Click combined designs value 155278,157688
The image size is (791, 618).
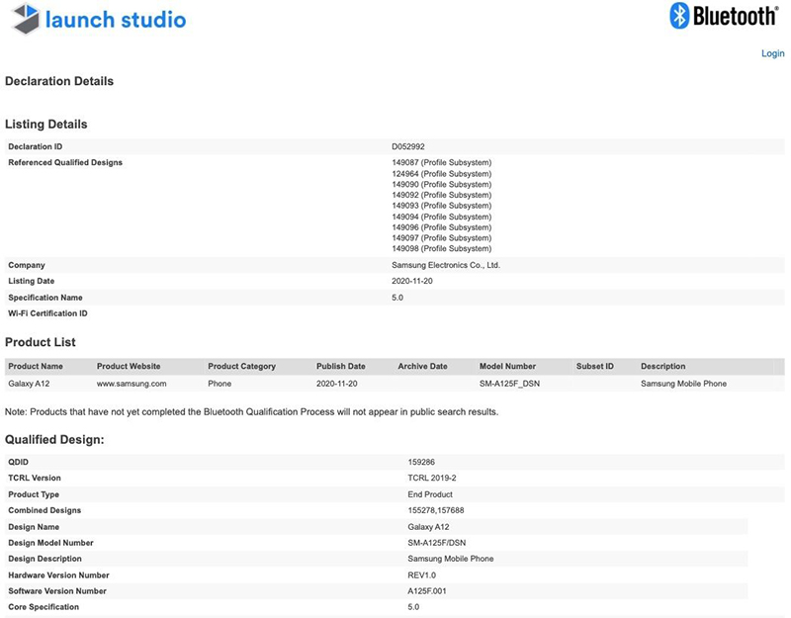click(x=436, y=510)
